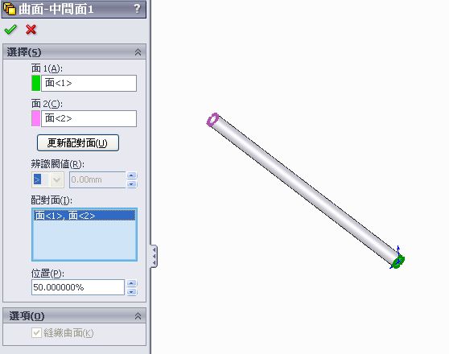
Task: Select the 面<1>, 面<2> pair entry
Action: pos(84,216)
